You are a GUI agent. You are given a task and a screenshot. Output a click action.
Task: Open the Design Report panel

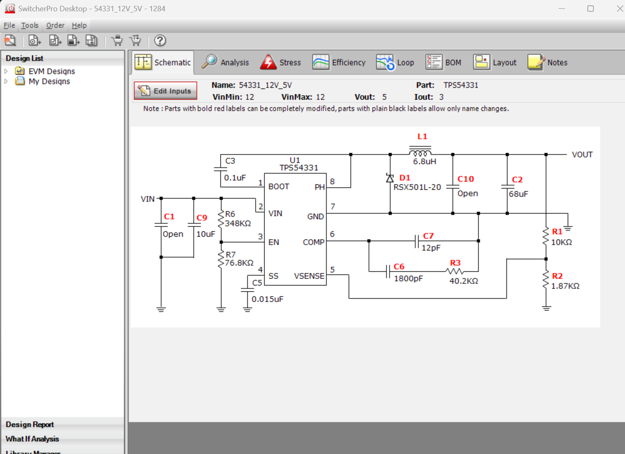click(63, 424)
